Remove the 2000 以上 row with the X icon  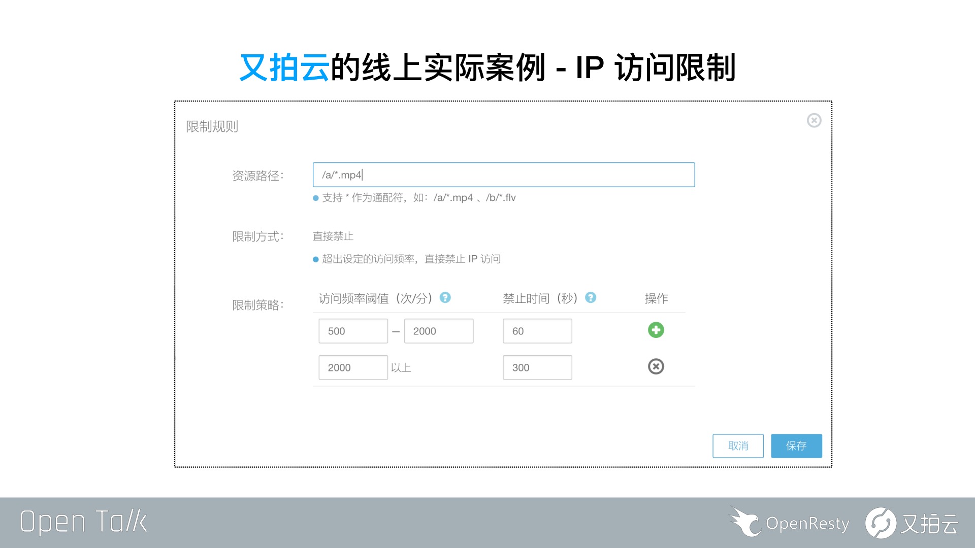click(x=656, y=366)
